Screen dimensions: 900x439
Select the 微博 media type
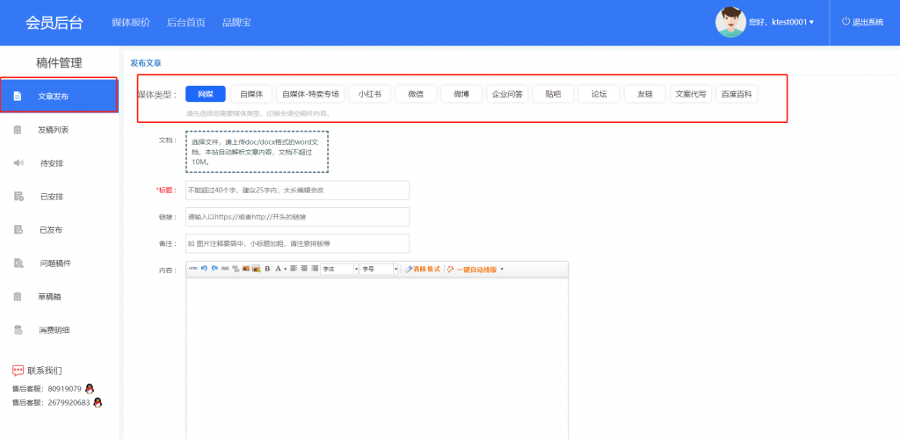point(461,94)
